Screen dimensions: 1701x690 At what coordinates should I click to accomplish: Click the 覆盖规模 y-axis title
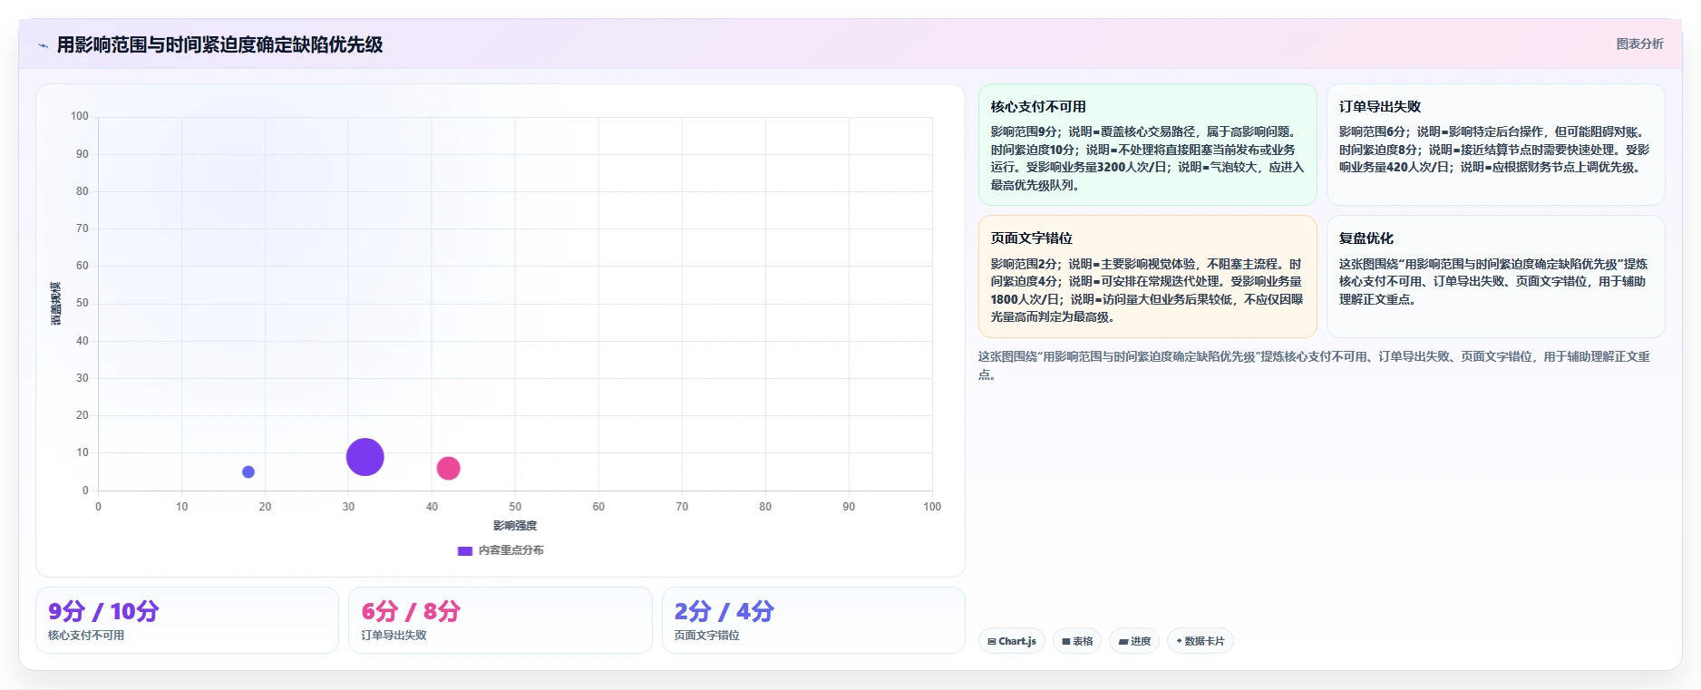(55, 304)
